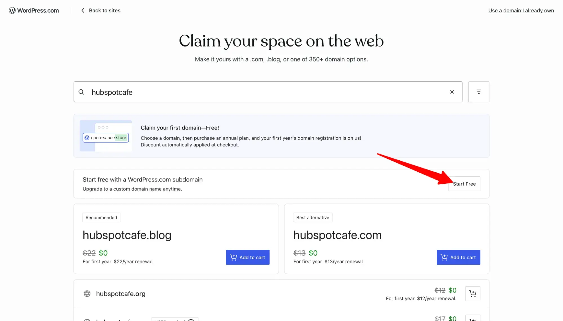
Task: Click the back chevron beside 'Back to sites'
Action: [x=83, y=10]
